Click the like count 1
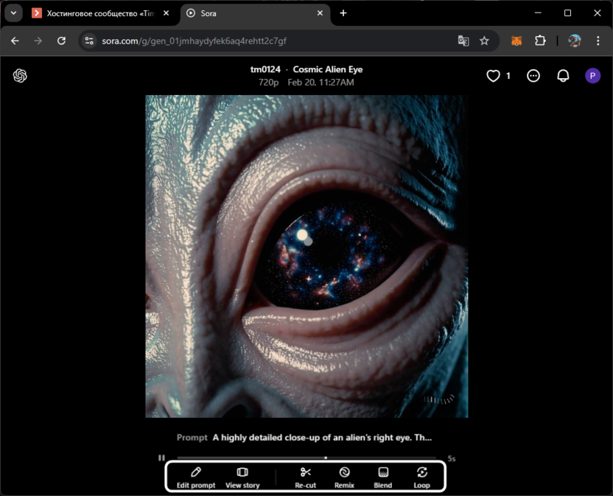613x496 pixels. coord(508,75)
